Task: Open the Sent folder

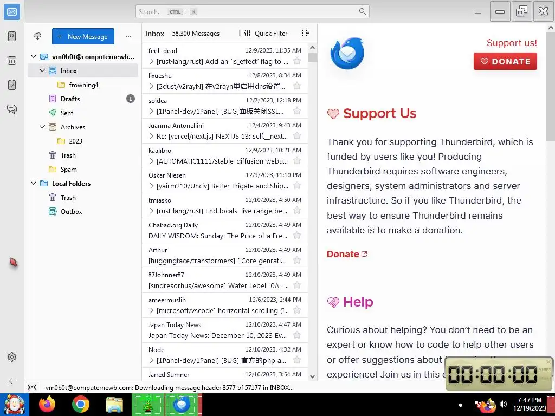Action: [x=83, y=113]
